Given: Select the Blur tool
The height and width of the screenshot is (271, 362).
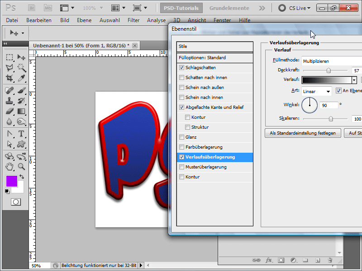Looking at the screenshot, I should [10, 121].
